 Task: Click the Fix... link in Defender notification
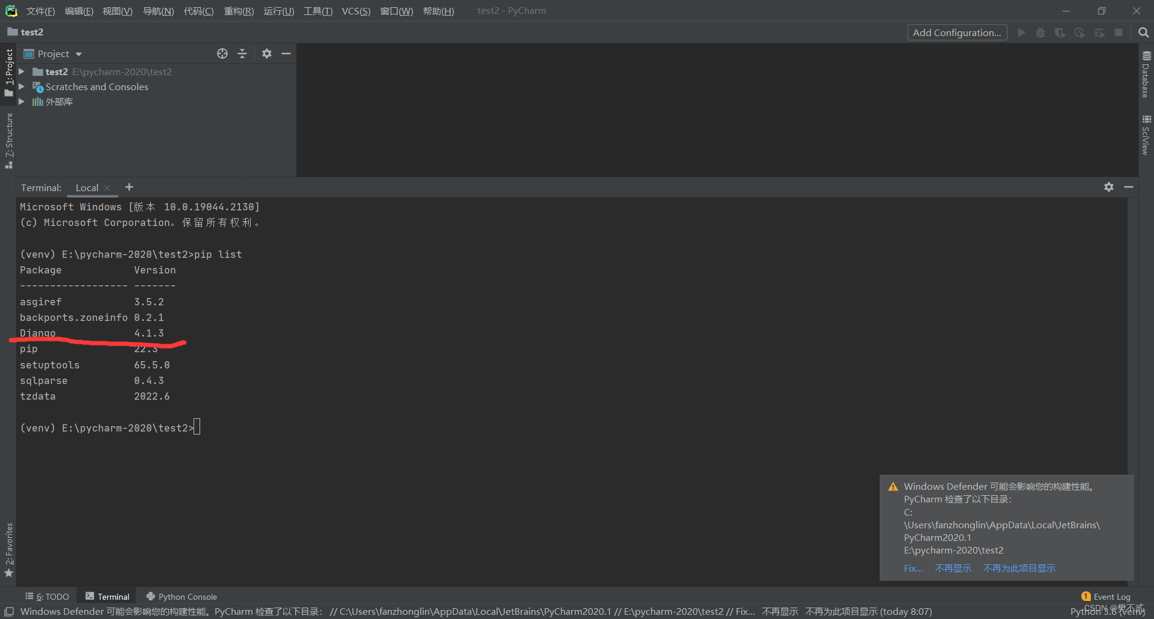(913, 567)
